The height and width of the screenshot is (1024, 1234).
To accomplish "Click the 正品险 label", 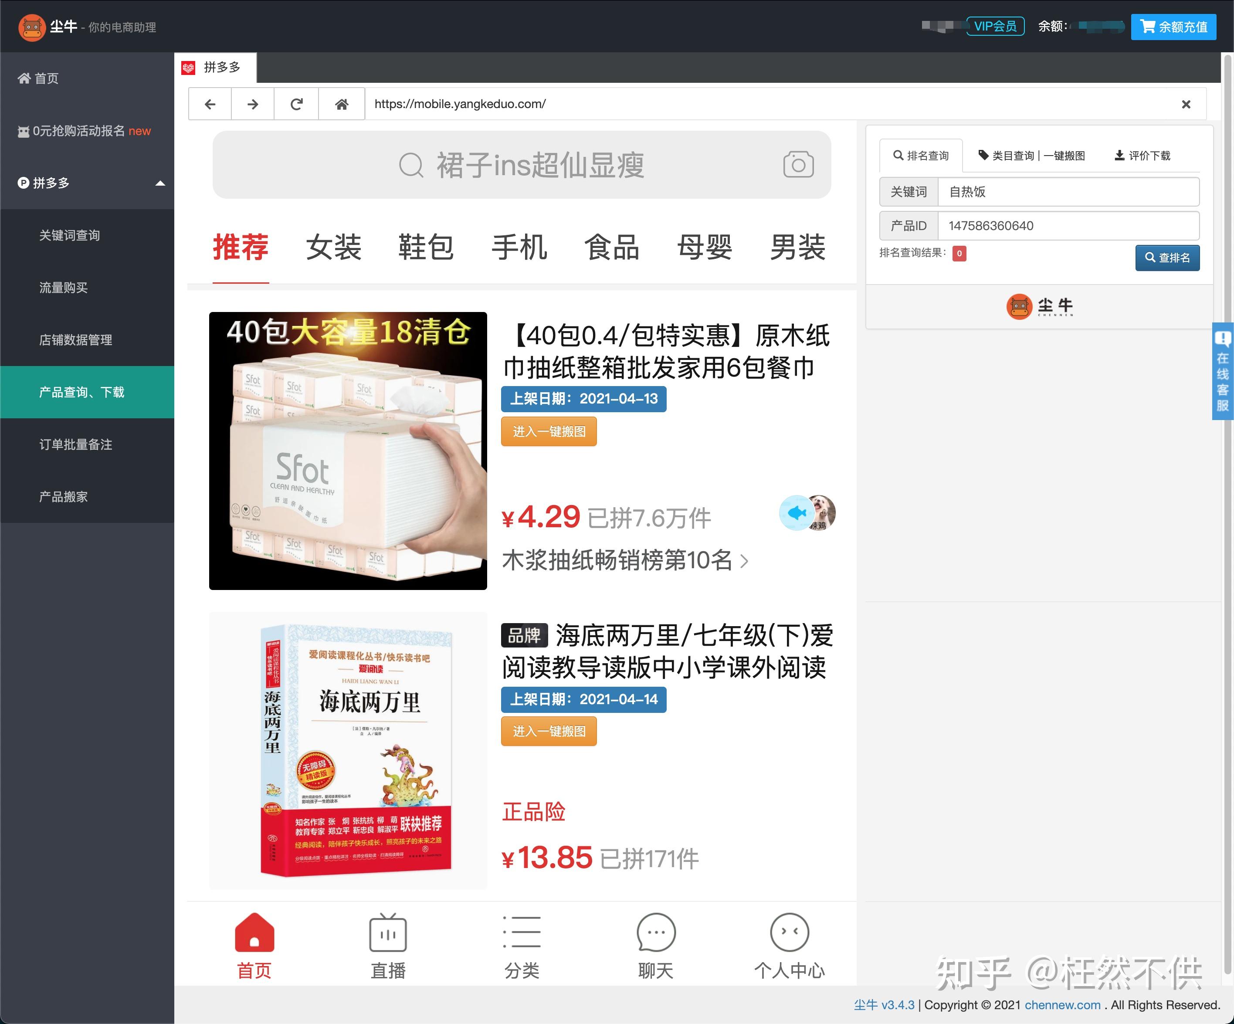I will click(x=534, y=812).
